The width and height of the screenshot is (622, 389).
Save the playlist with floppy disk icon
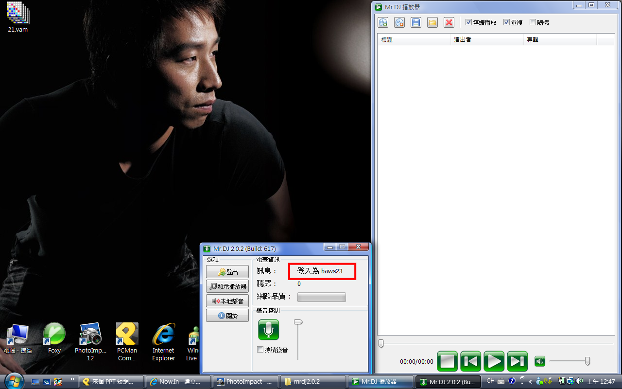pyautogui.click(x=416, y=22)
